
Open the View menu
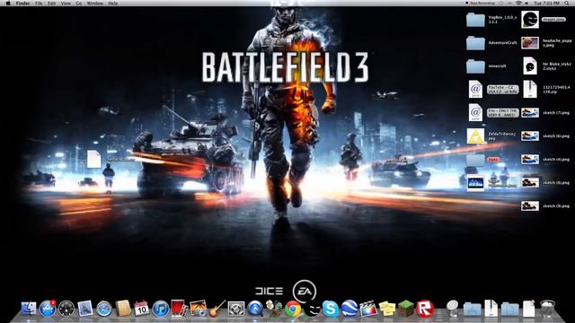(x=66, y=3)
